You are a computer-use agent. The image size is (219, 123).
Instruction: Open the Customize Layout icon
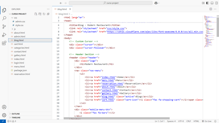[203, 3]
